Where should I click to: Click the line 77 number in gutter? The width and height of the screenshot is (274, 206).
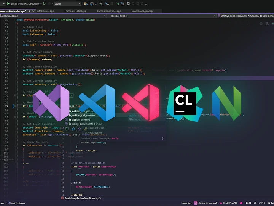[6, 106]
